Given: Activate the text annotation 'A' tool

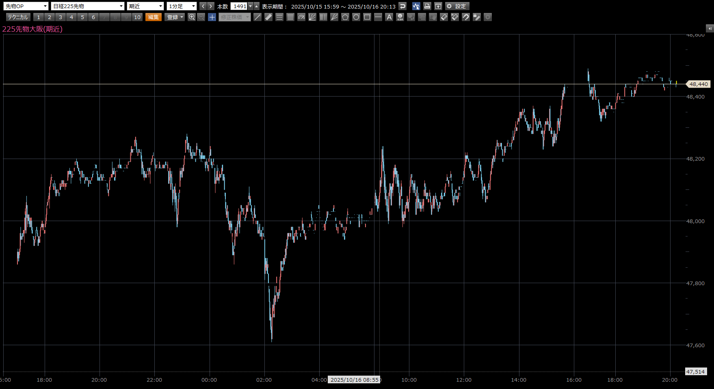Looking at the screenshot, I should click(x=389, y=17).
